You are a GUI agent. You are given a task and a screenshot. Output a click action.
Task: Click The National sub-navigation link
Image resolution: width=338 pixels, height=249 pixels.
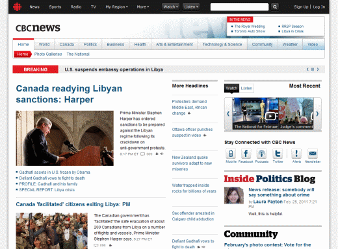tap(78, 54)
